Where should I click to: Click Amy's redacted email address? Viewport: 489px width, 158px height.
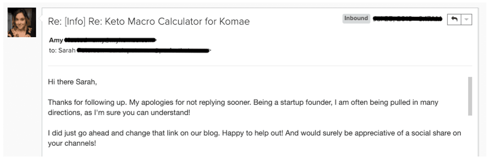coord(111,40)
